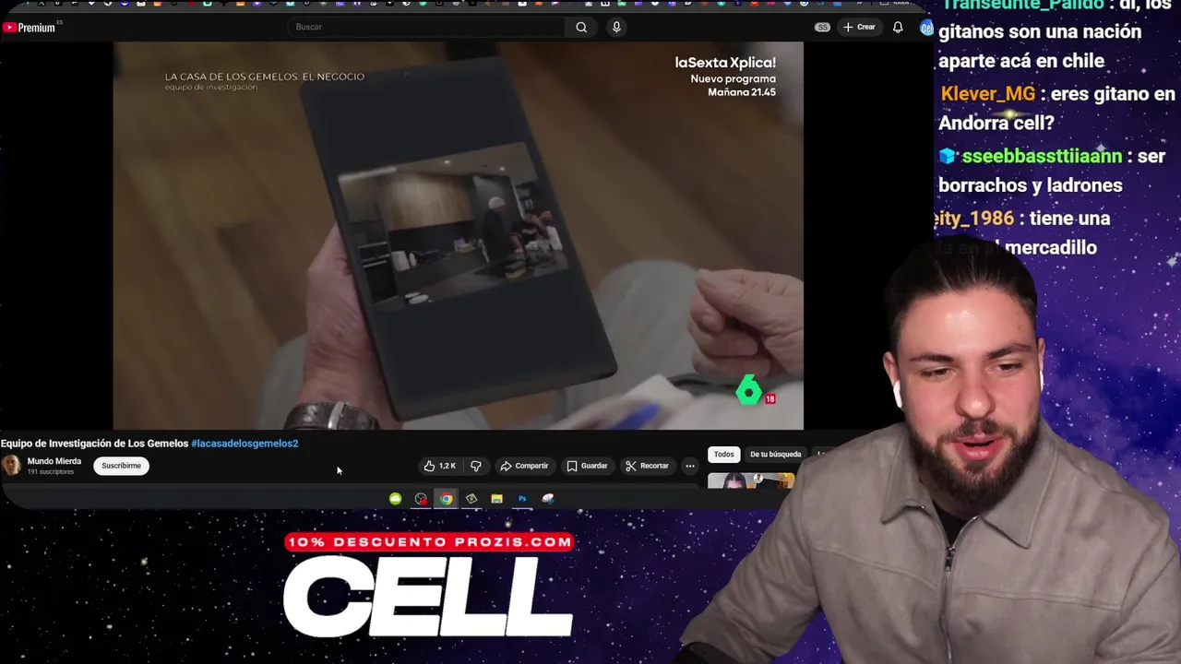This screenshot has height=664, width=1181.
Task: Share the video via Compartir
Action: click(x=524, y=466)
